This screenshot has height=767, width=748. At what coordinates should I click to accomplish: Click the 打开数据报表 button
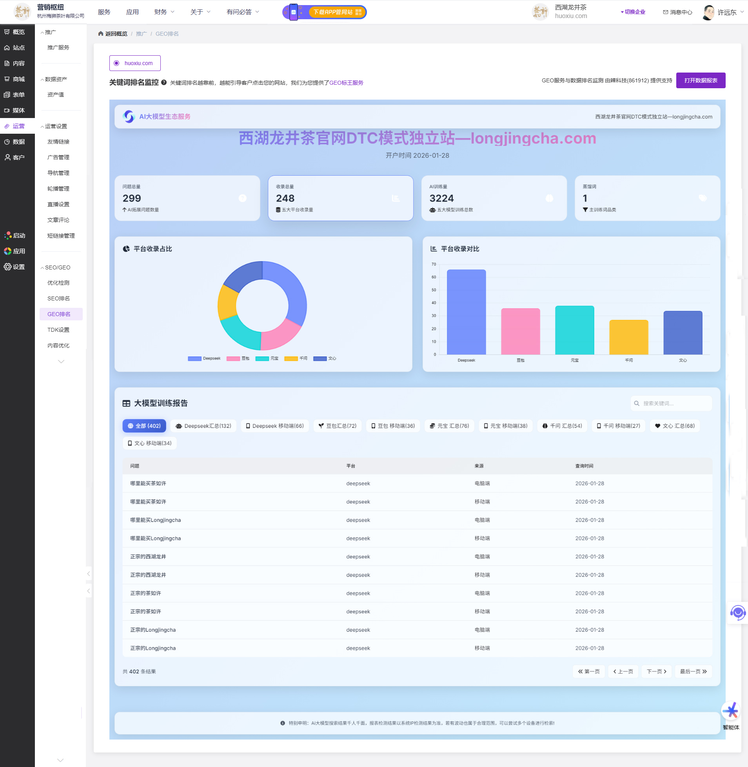700,80
